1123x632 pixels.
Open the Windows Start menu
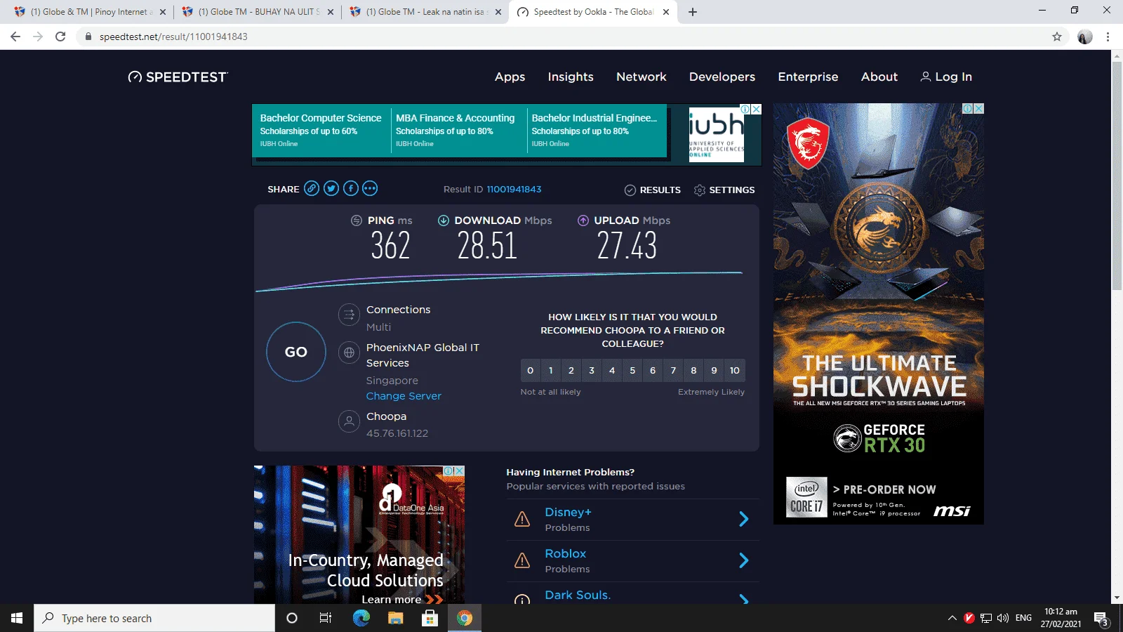coord(17,618)
